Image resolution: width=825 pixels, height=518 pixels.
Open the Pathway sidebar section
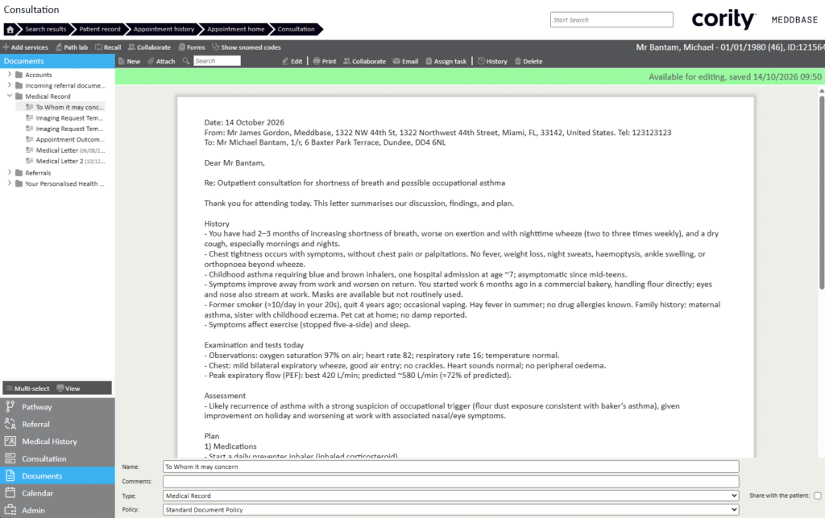click(x=57, y=407)
